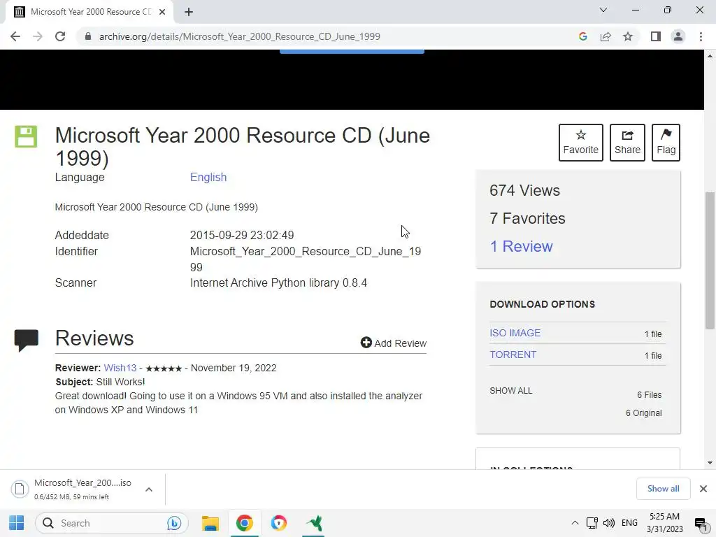Click the taskbar Search box
Image resolution: width=716 pixels, height=537 pixels.
tap(112, 523)
